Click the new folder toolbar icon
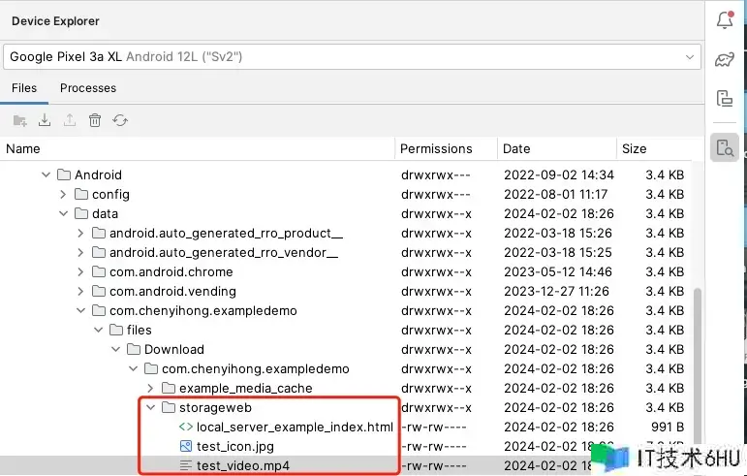Image resolution: width=747 pixels, height=476 pixels. [19, 120]
